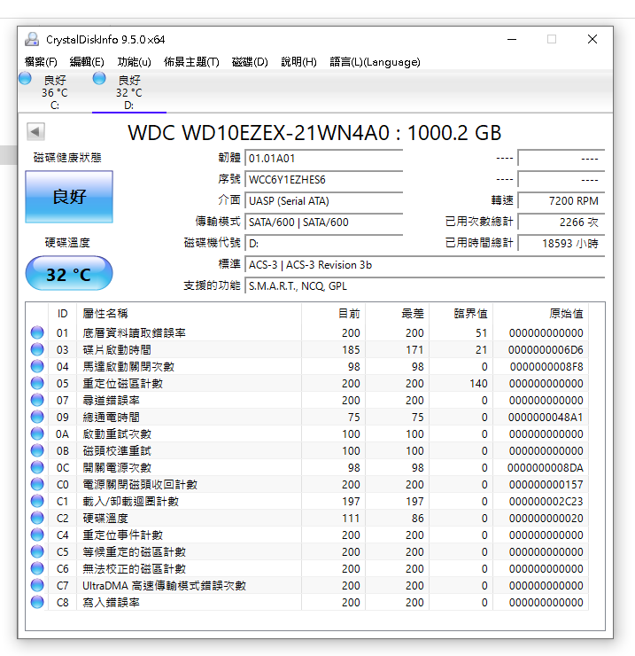Screen dimensions: 635x656
Task: Click raw value 0000000048A1
Action: pyautogui.click(x=546, y=418)
